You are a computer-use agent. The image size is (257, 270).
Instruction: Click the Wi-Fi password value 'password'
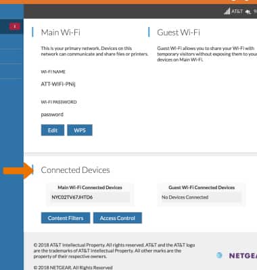click(x=52, y=115)
